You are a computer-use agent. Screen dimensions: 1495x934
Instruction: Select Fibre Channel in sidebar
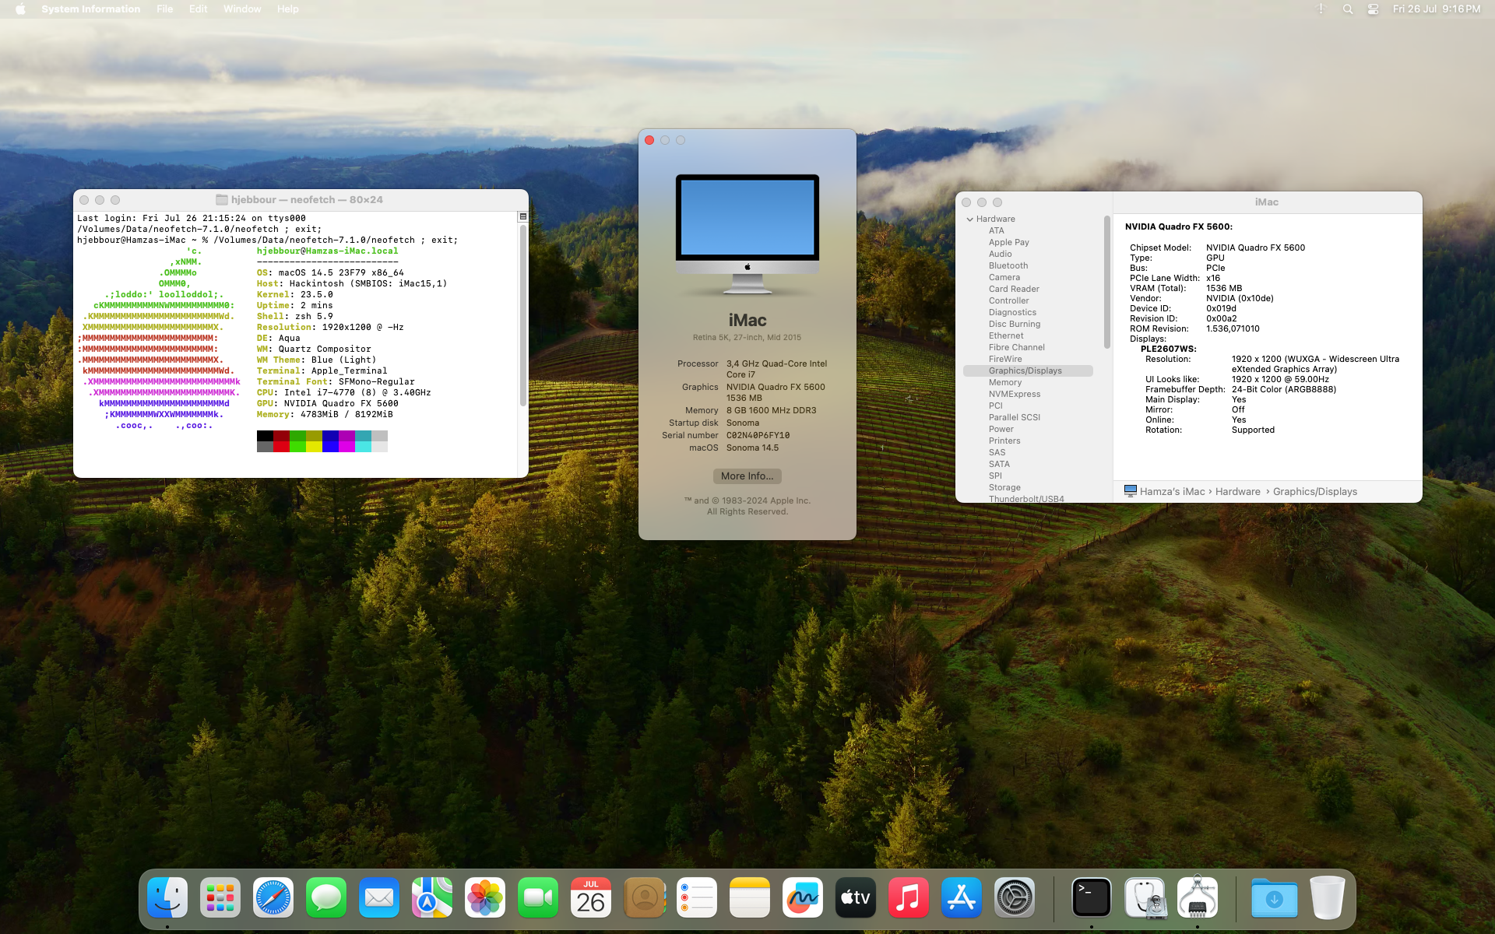tap(1017, 348)
